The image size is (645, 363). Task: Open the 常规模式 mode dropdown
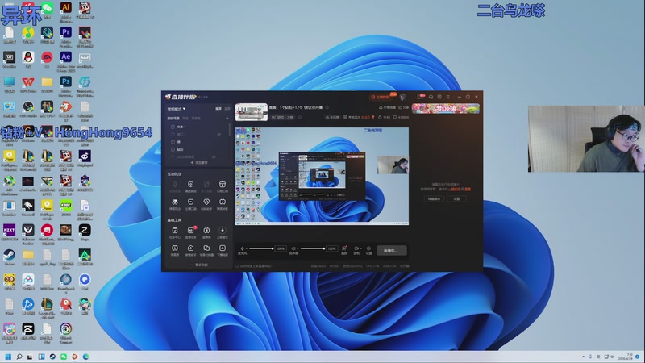176,107
